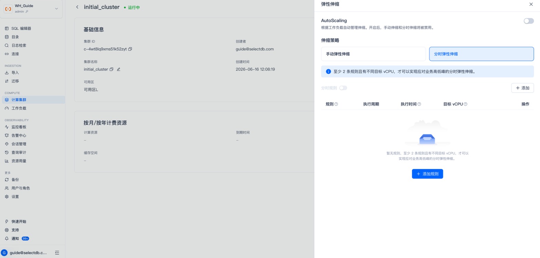This screenshot has height=258, width=540.
Task: Click the WH_Guide logo icon
Action: tap(8, 9)
